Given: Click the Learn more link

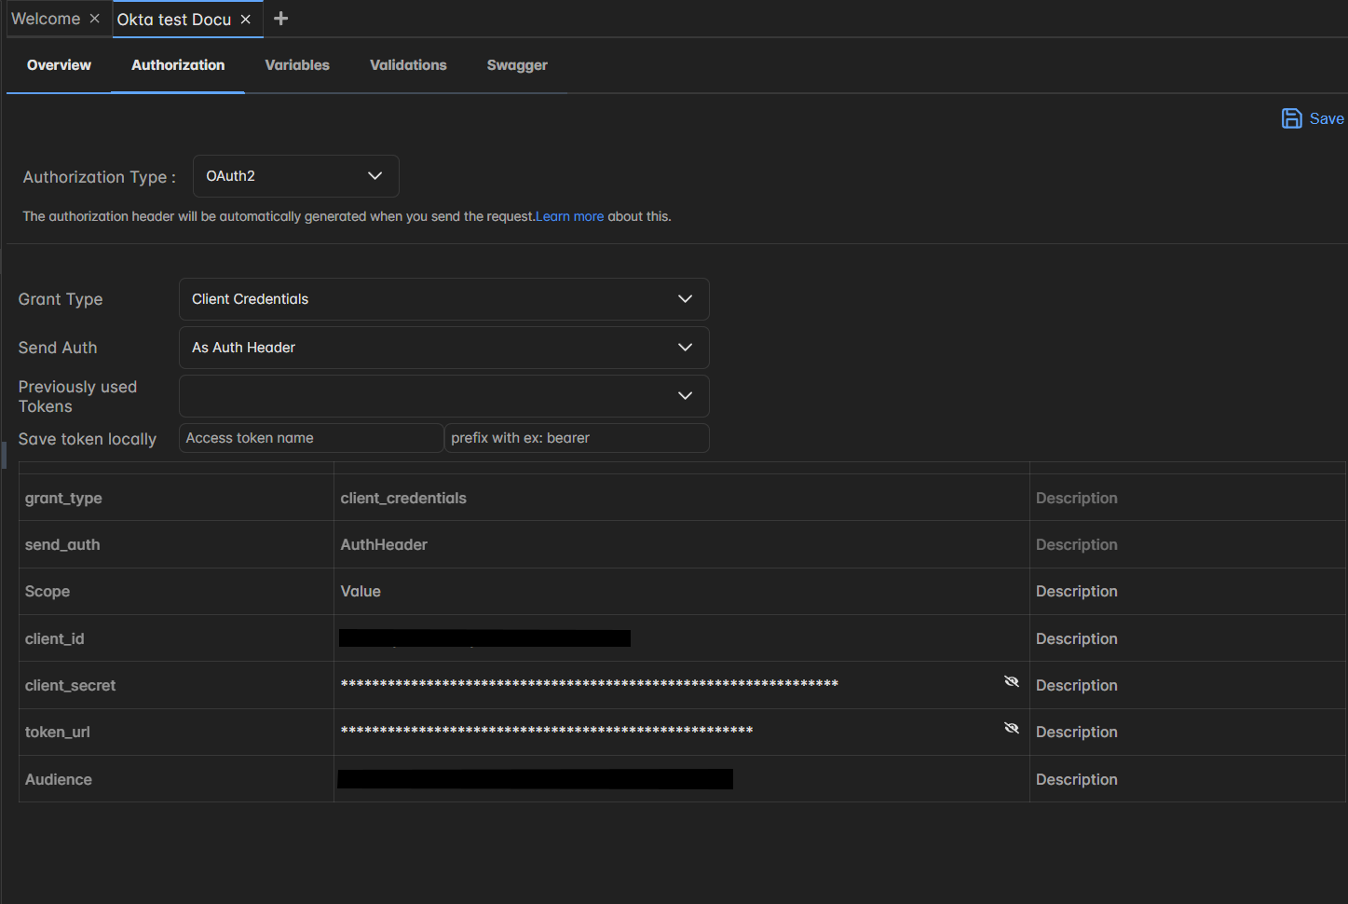Looking at the screenshot, I should (x=569, y=215).
